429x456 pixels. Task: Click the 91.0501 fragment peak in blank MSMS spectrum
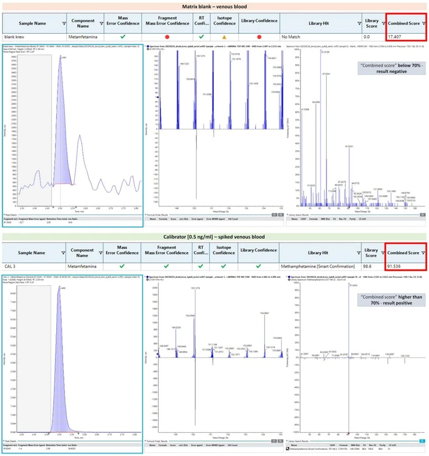coord(349,178)
